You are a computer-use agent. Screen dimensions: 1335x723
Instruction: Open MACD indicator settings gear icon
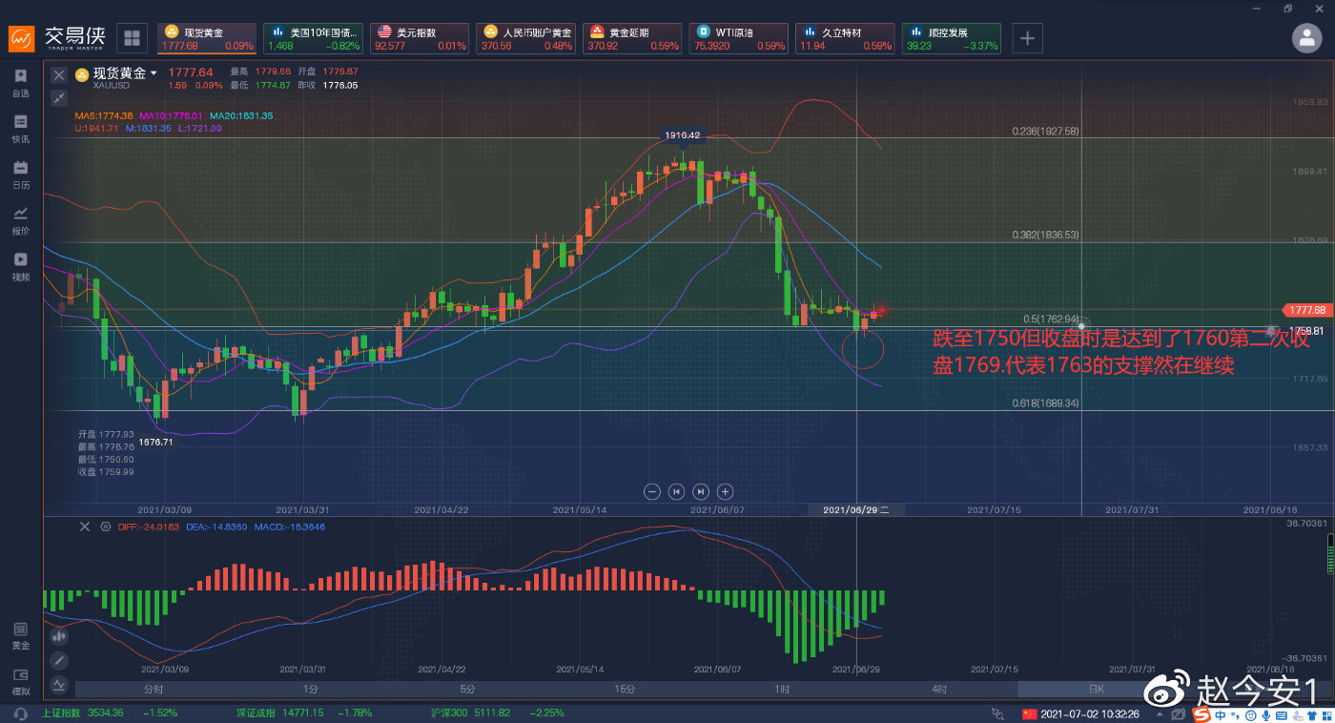click(x=106, y=527)
